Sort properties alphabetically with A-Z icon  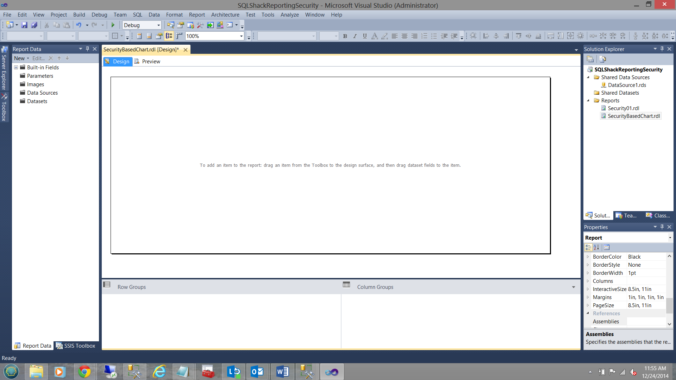(596, 247)
